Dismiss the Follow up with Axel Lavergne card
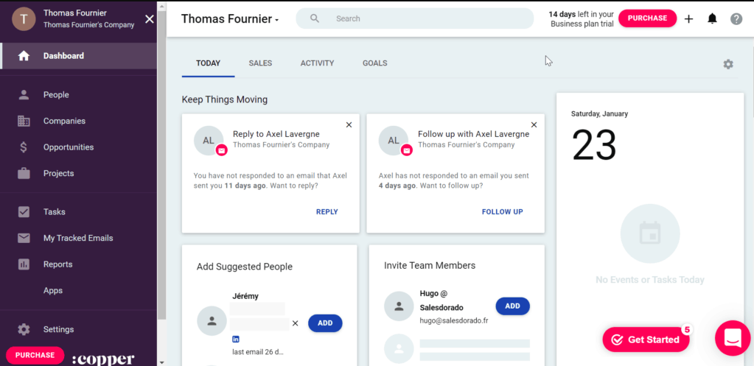Viewport: 754px width, 366px height. click(x=534, y=125)
